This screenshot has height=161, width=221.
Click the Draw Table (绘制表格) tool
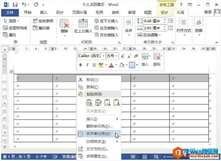[x=43, y=21]
